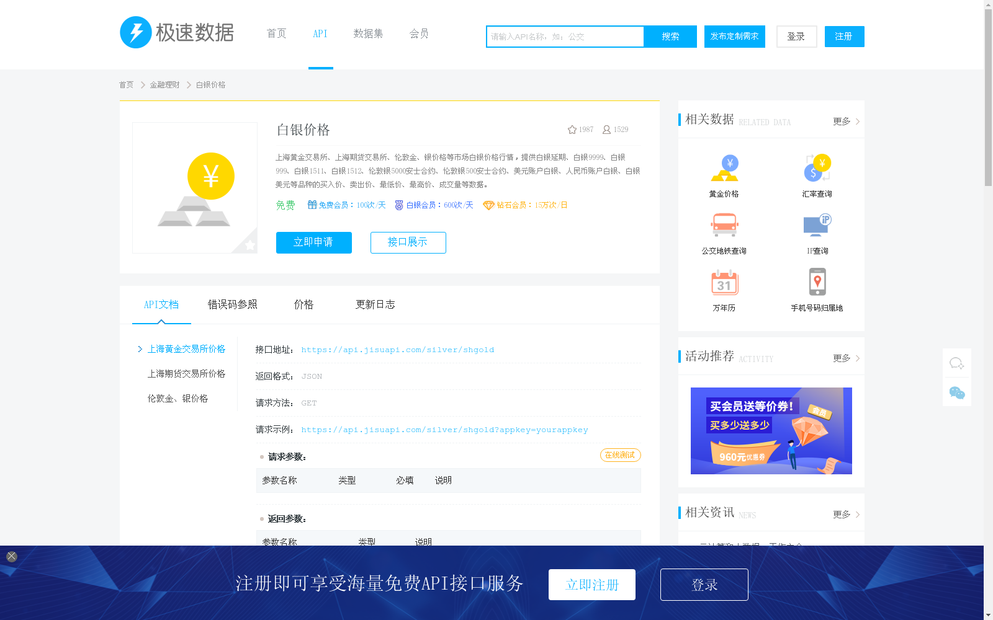The image size is (993, 620).
Task: Select API in top navigation
Action: [320, 33]
